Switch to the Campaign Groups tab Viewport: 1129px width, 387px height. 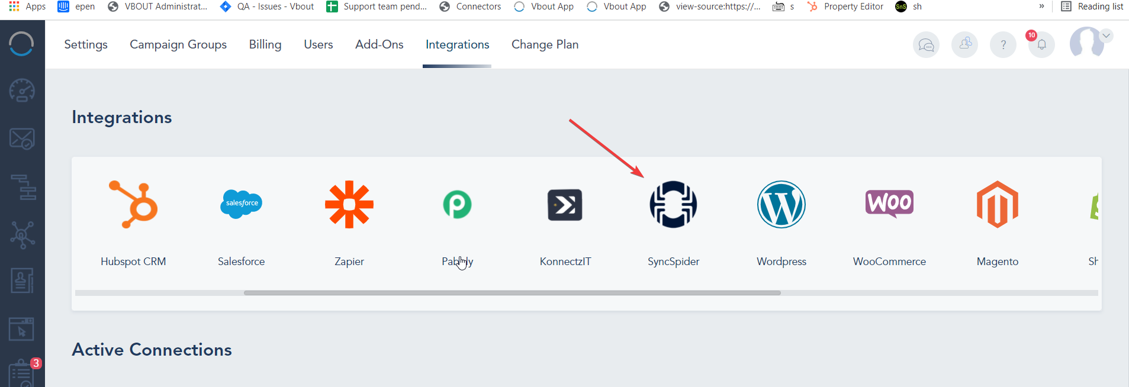[x=178, y=44]
